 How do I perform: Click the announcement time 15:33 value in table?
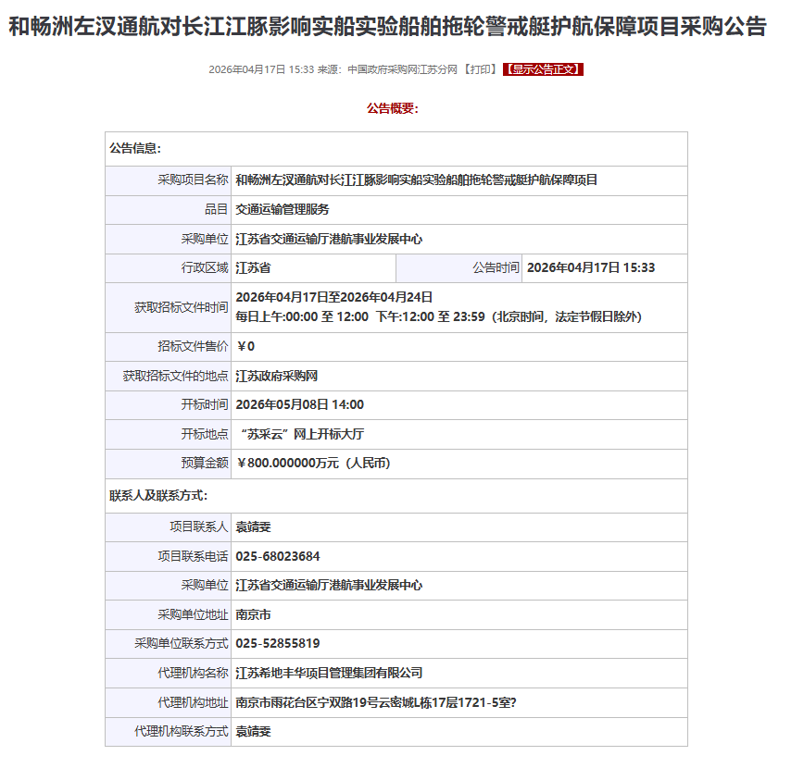pos(591,268)
